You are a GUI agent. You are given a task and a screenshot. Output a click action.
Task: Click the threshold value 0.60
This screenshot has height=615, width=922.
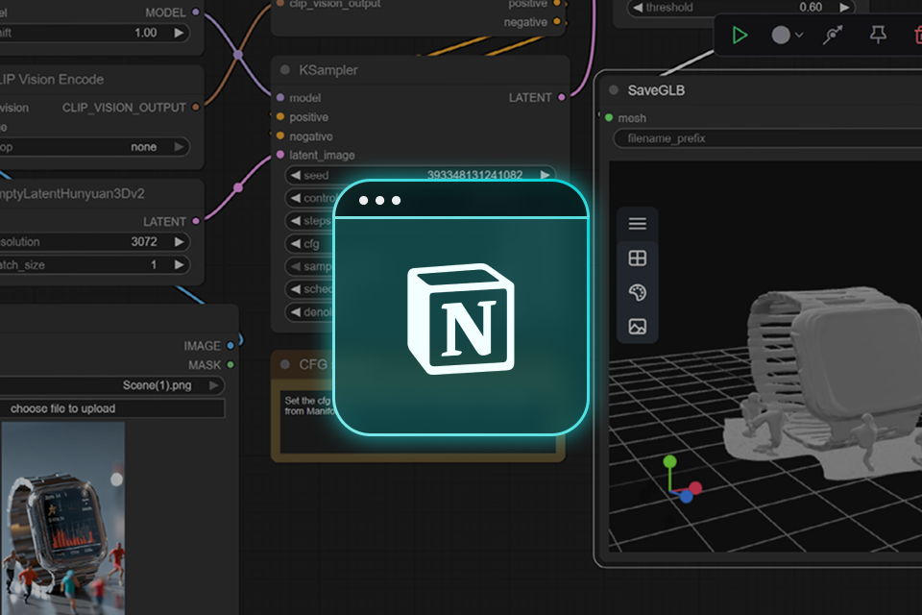(811, 7)
